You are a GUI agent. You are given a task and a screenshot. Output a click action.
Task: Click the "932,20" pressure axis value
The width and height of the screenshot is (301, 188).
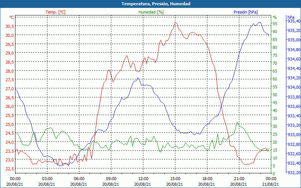pos(294,173)
